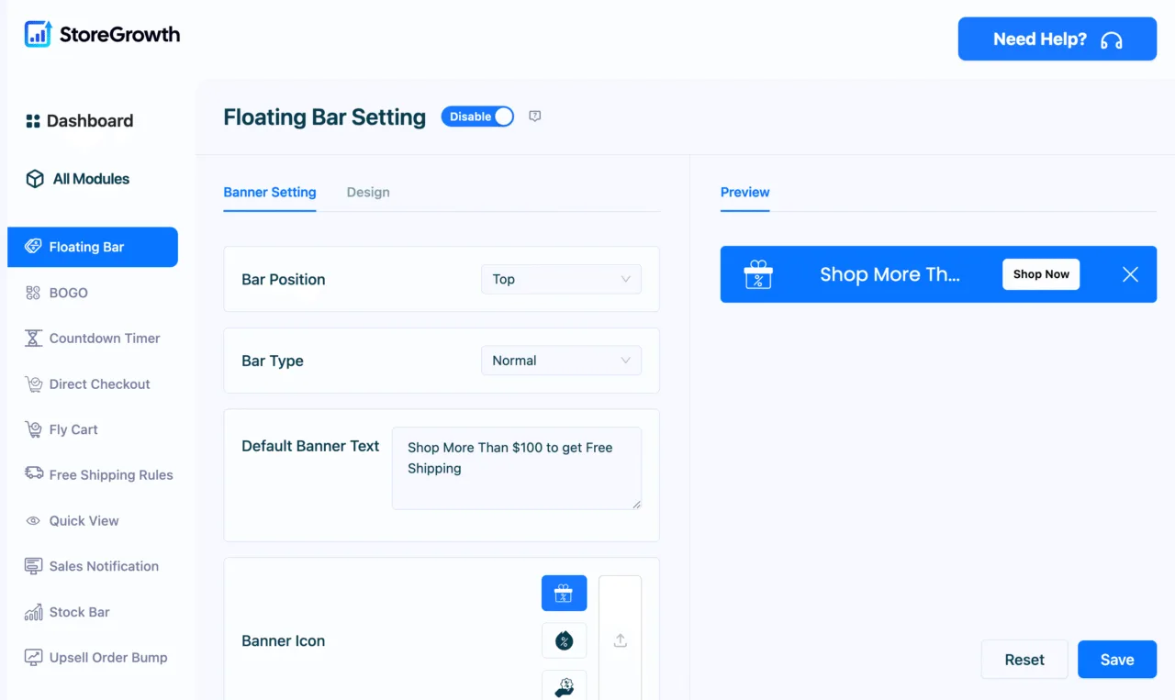The image size is (1175, 700).
Task: Open the info icon beside Disable toggle
Action: coord(535,117)
